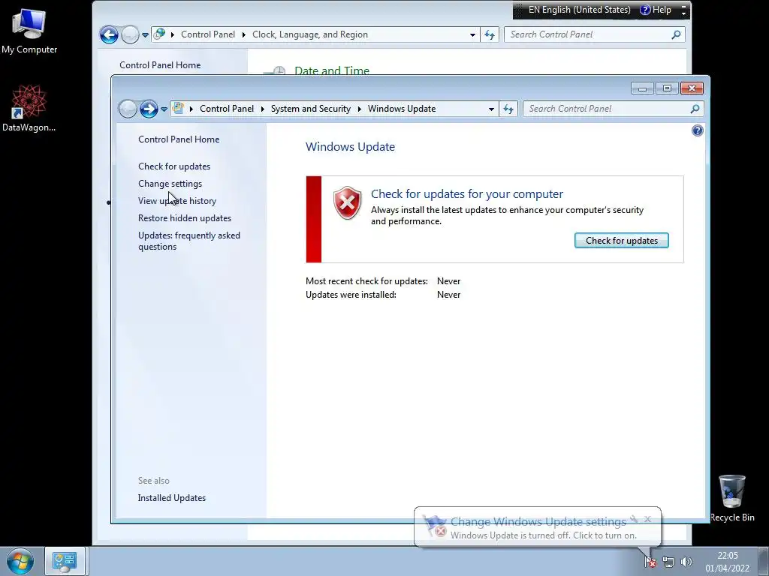The width and height of the screenshot is (769, 576).
Task: Click the globe icon in the background window address bar
Action: [159, 34]
